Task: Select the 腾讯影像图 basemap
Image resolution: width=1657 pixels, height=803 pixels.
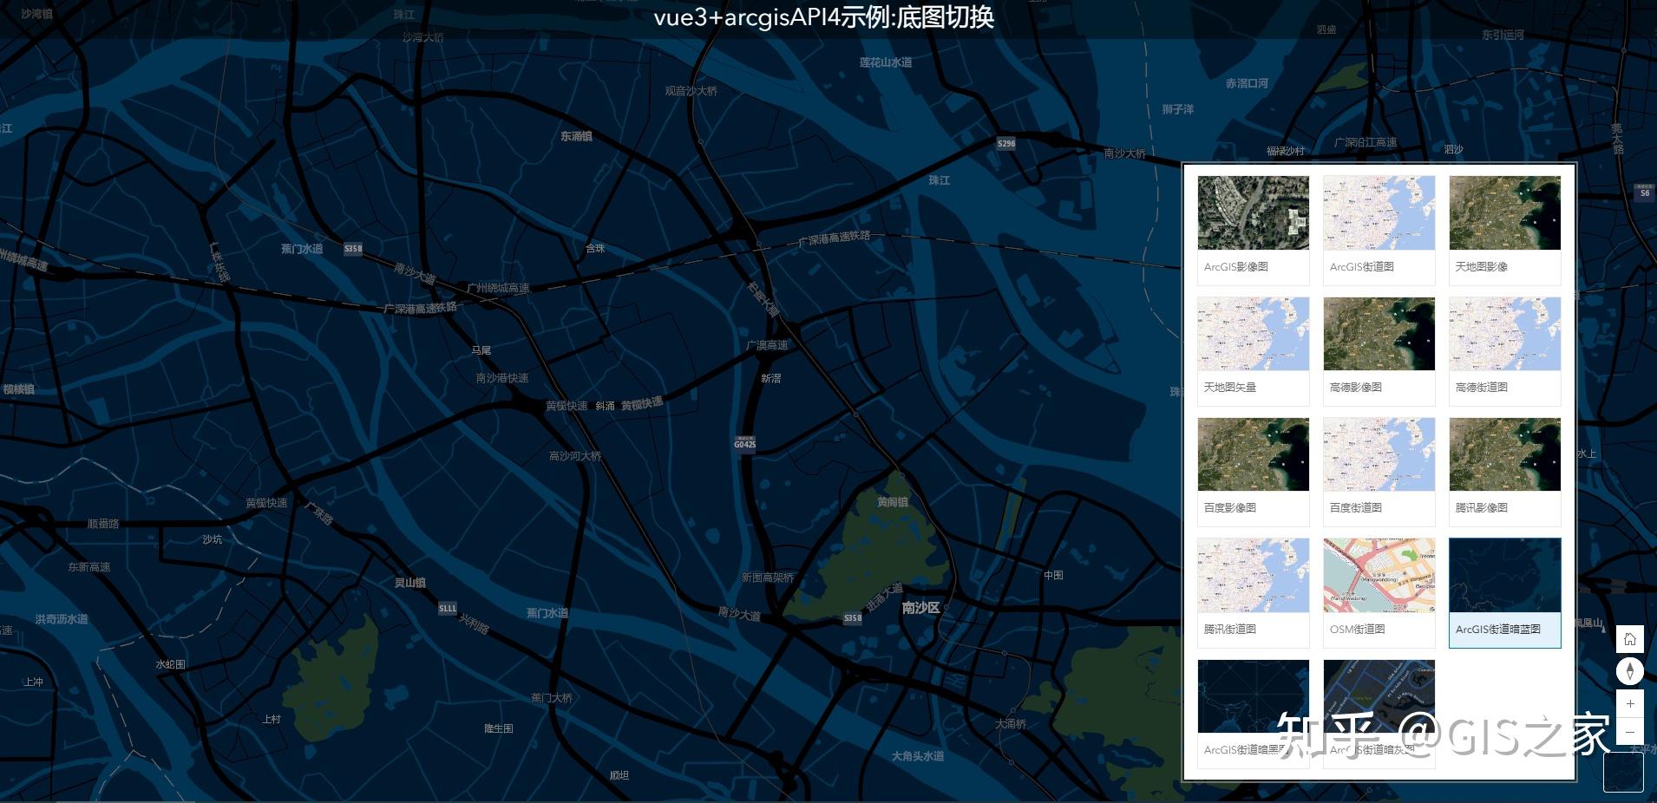Action: point(1505,471)
